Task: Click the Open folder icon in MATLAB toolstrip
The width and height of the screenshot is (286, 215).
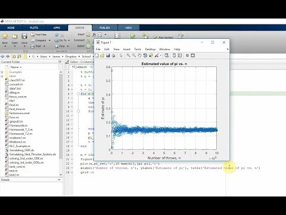Action: pyautogui.click(x=14, y=36)
